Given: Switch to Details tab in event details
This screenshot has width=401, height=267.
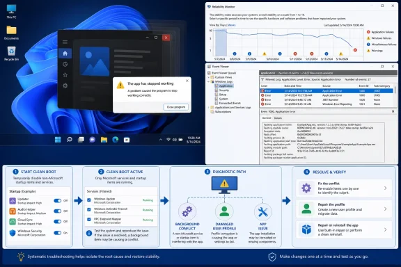Looking at the screenshot, I should tap(278, 118).
